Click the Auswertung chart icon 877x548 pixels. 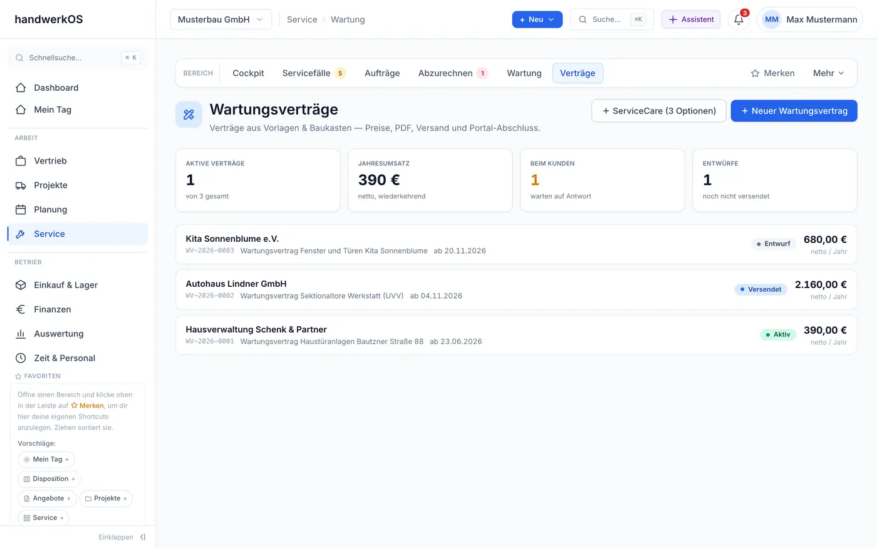[21, 334]
